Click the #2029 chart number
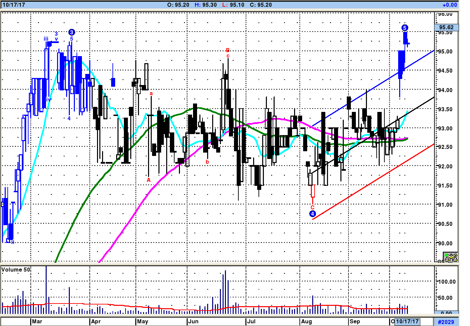Viewport: 470px width, 326px height. pos(446,322)
